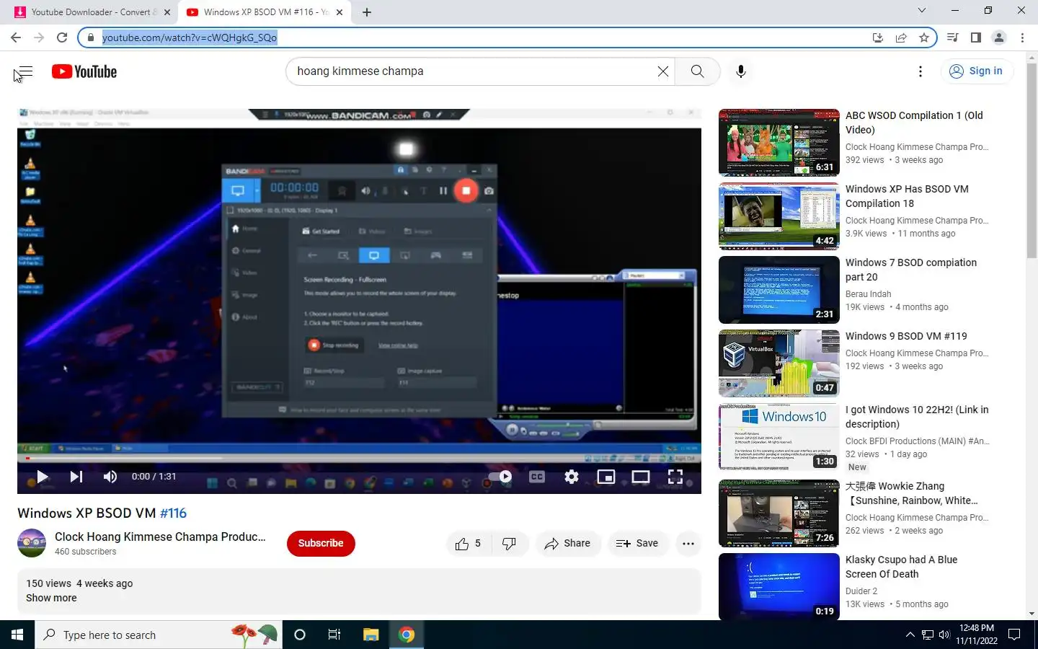This screenshot has width=1038, height=649.
Task: Go back in browser history
Action: click(x=16, y=37)
